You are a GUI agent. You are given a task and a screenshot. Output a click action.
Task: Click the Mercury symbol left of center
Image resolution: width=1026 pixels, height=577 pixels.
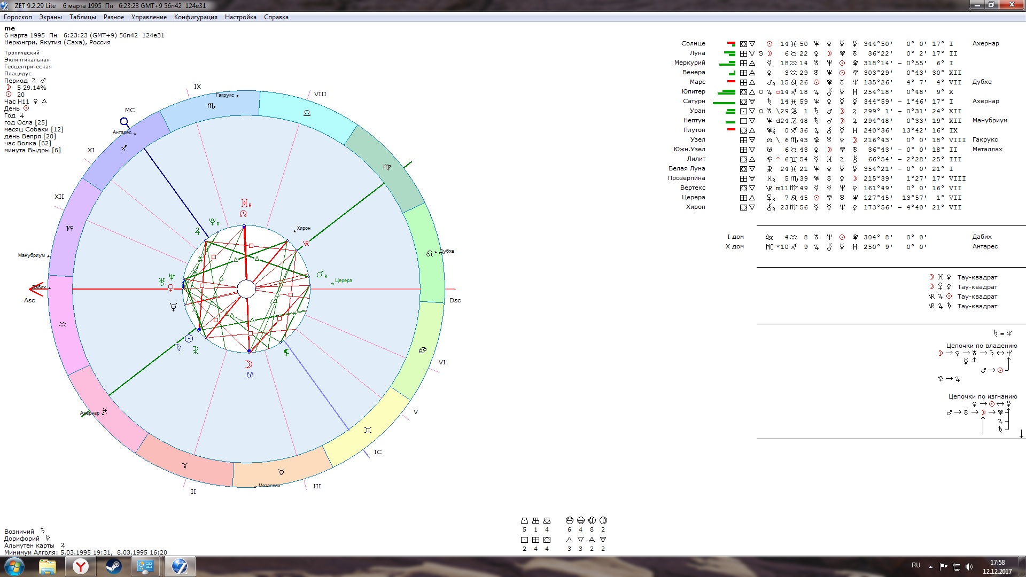pos(173,307)
